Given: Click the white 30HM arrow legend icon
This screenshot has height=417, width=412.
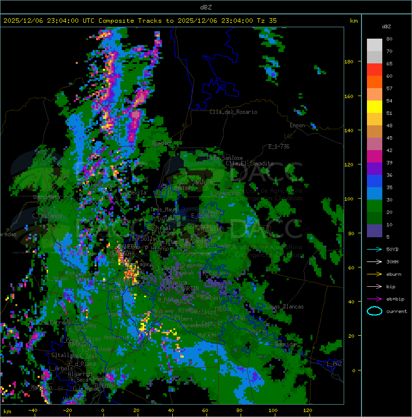Looking at the screenshot, I should point(374,261).
